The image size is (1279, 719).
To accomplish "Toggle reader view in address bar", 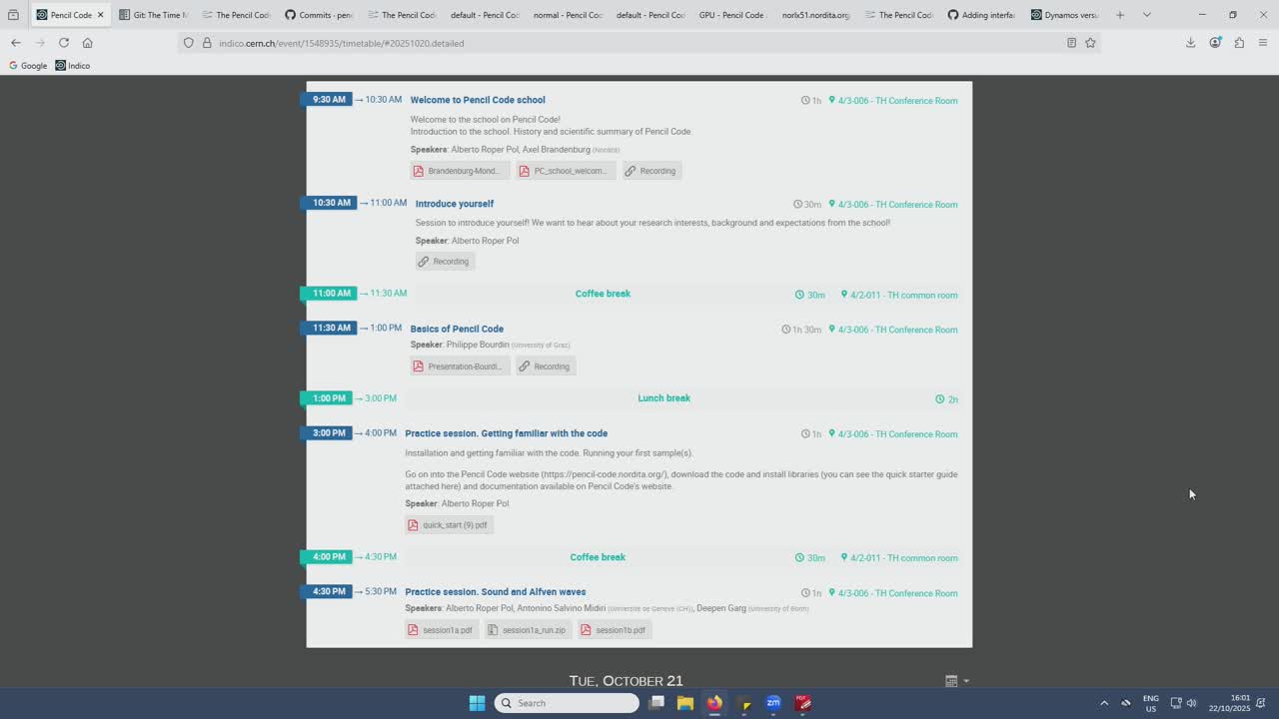I will (x=1071, y=43).
